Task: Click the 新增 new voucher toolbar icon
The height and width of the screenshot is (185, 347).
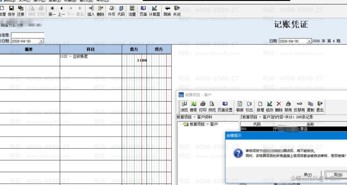Action: 3,11
